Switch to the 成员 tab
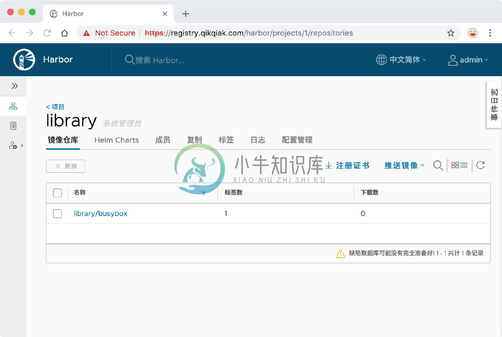This screenshot has width=502, height=337. tap(163, 140)
